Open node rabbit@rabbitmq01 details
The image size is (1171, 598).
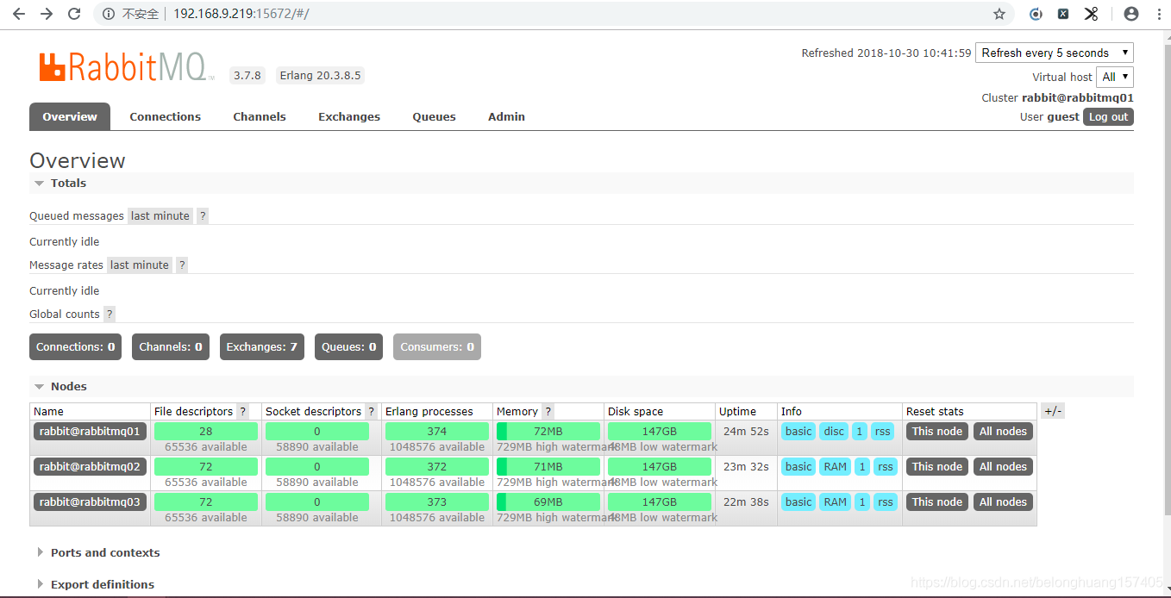[x=91, y=431]
